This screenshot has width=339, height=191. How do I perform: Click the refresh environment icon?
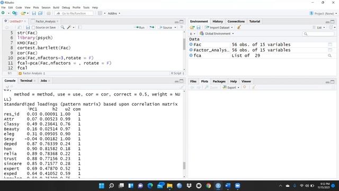331,27
